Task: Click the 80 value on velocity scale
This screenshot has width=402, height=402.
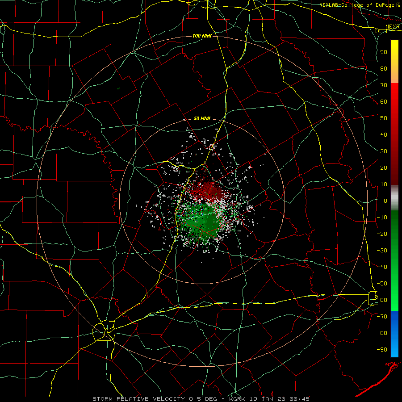Action: tap(384, 68)
